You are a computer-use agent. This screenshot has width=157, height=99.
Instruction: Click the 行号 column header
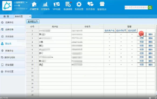click(32, 27)
